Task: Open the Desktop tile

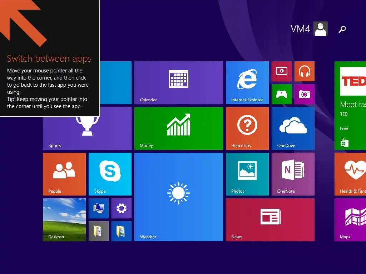Action: pos(64,220)
